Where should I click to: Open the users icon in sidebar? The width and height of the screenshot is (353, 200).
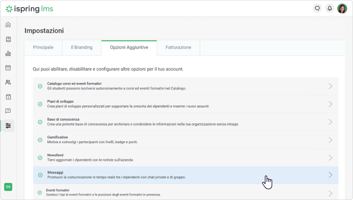pyautogui.click(x=8, y=82)
